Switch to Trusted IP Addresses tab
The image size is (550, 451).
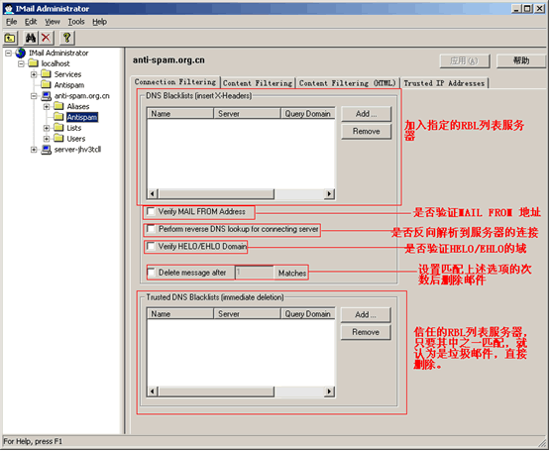[x=444, y=83]
